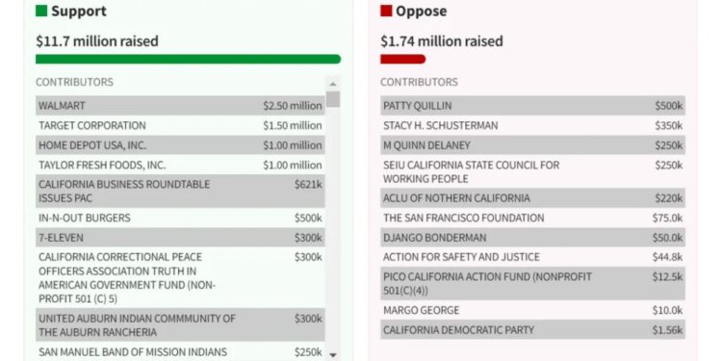This screenshot has height=361, width=722.
Task: Click the scrollbar down arrow in contributors list
Action: (333, 355)
